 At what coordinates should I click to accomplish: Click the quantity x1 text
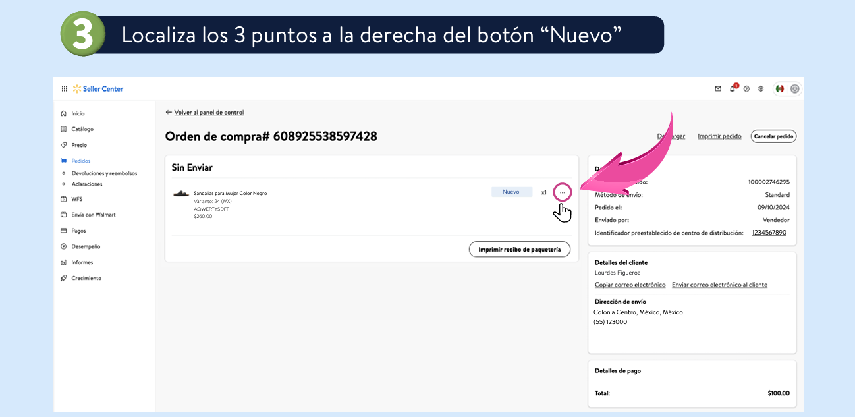544,192
